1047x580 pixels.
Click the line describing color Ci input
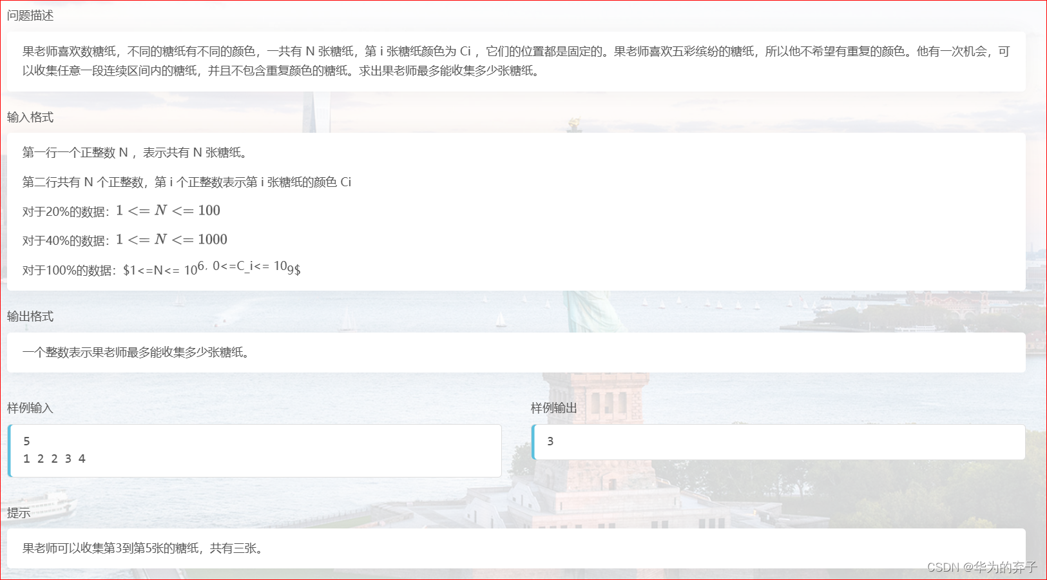pyautogui.click(x=187, y=182)
